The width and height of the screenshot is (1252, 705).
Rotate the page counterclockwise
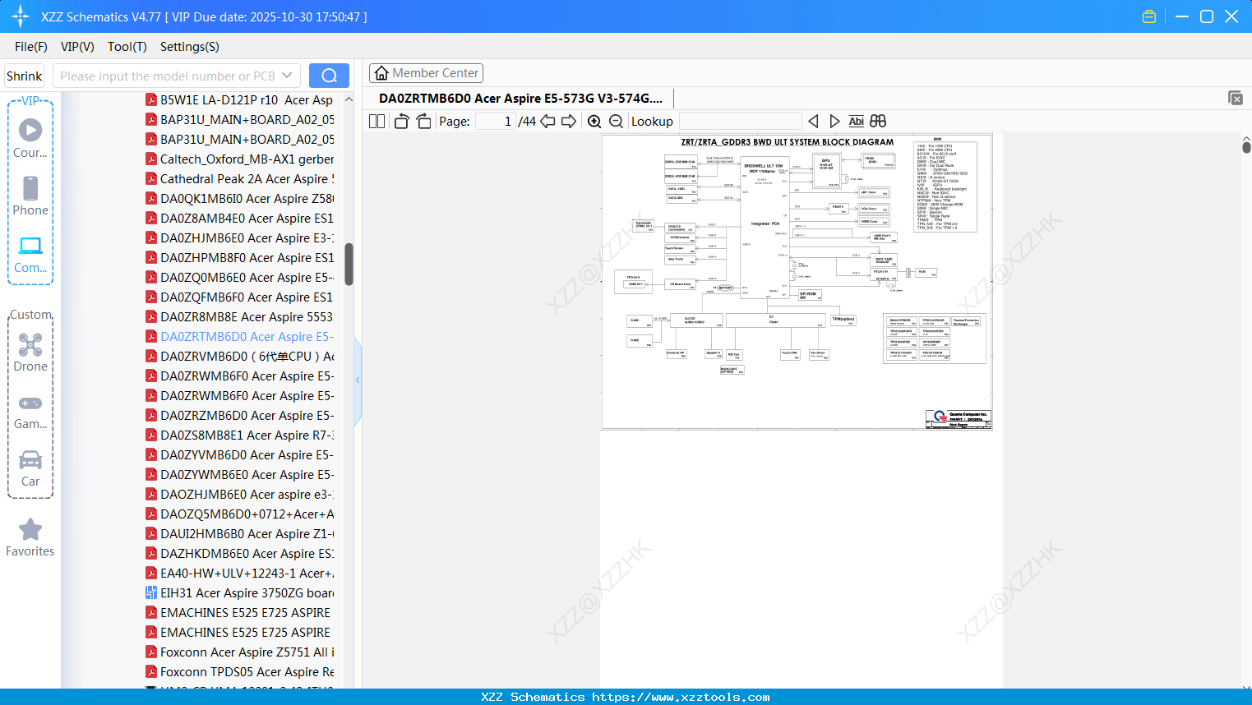click(x=402, y=122)
